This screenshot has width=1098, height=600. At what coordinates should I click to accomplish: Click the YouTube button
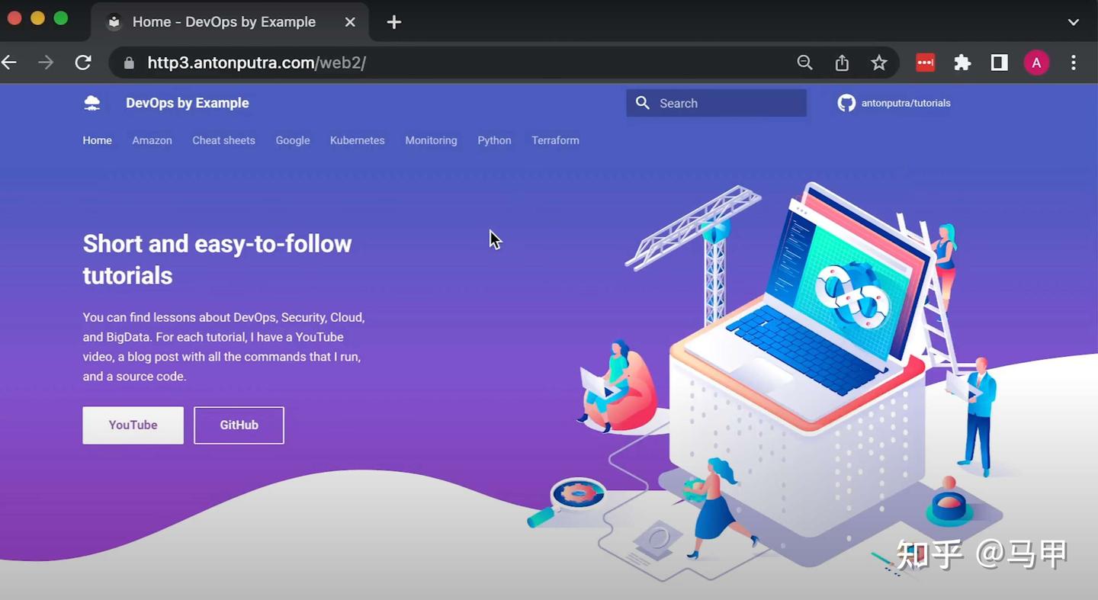(x=133, y=425)
